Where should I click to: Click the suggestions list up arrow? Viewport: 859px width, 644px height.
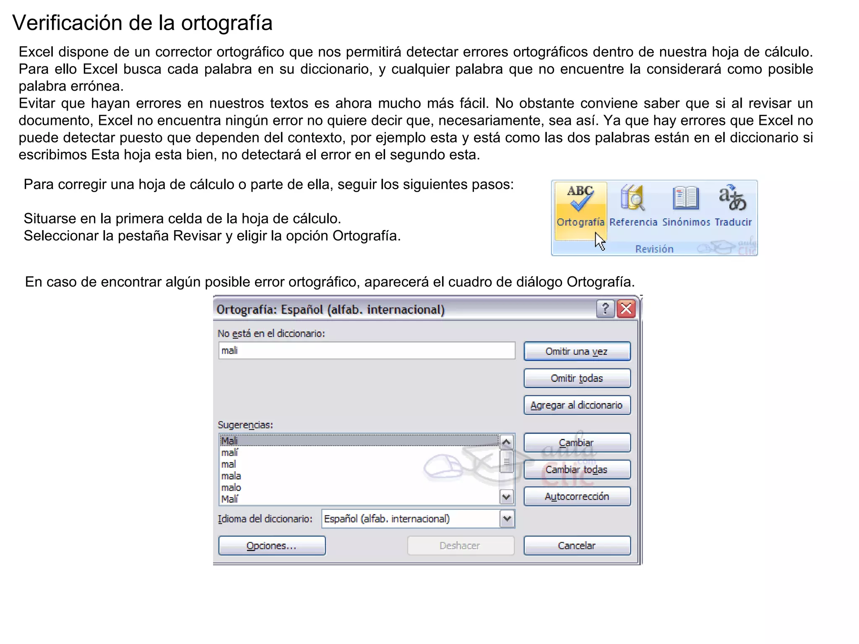click(507, 442)
